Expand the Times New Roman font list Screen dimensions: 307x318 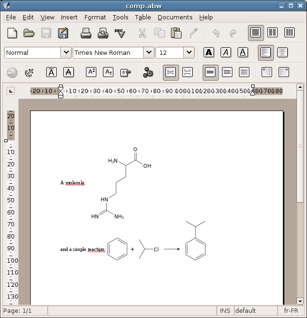click(x=148, y=52)
